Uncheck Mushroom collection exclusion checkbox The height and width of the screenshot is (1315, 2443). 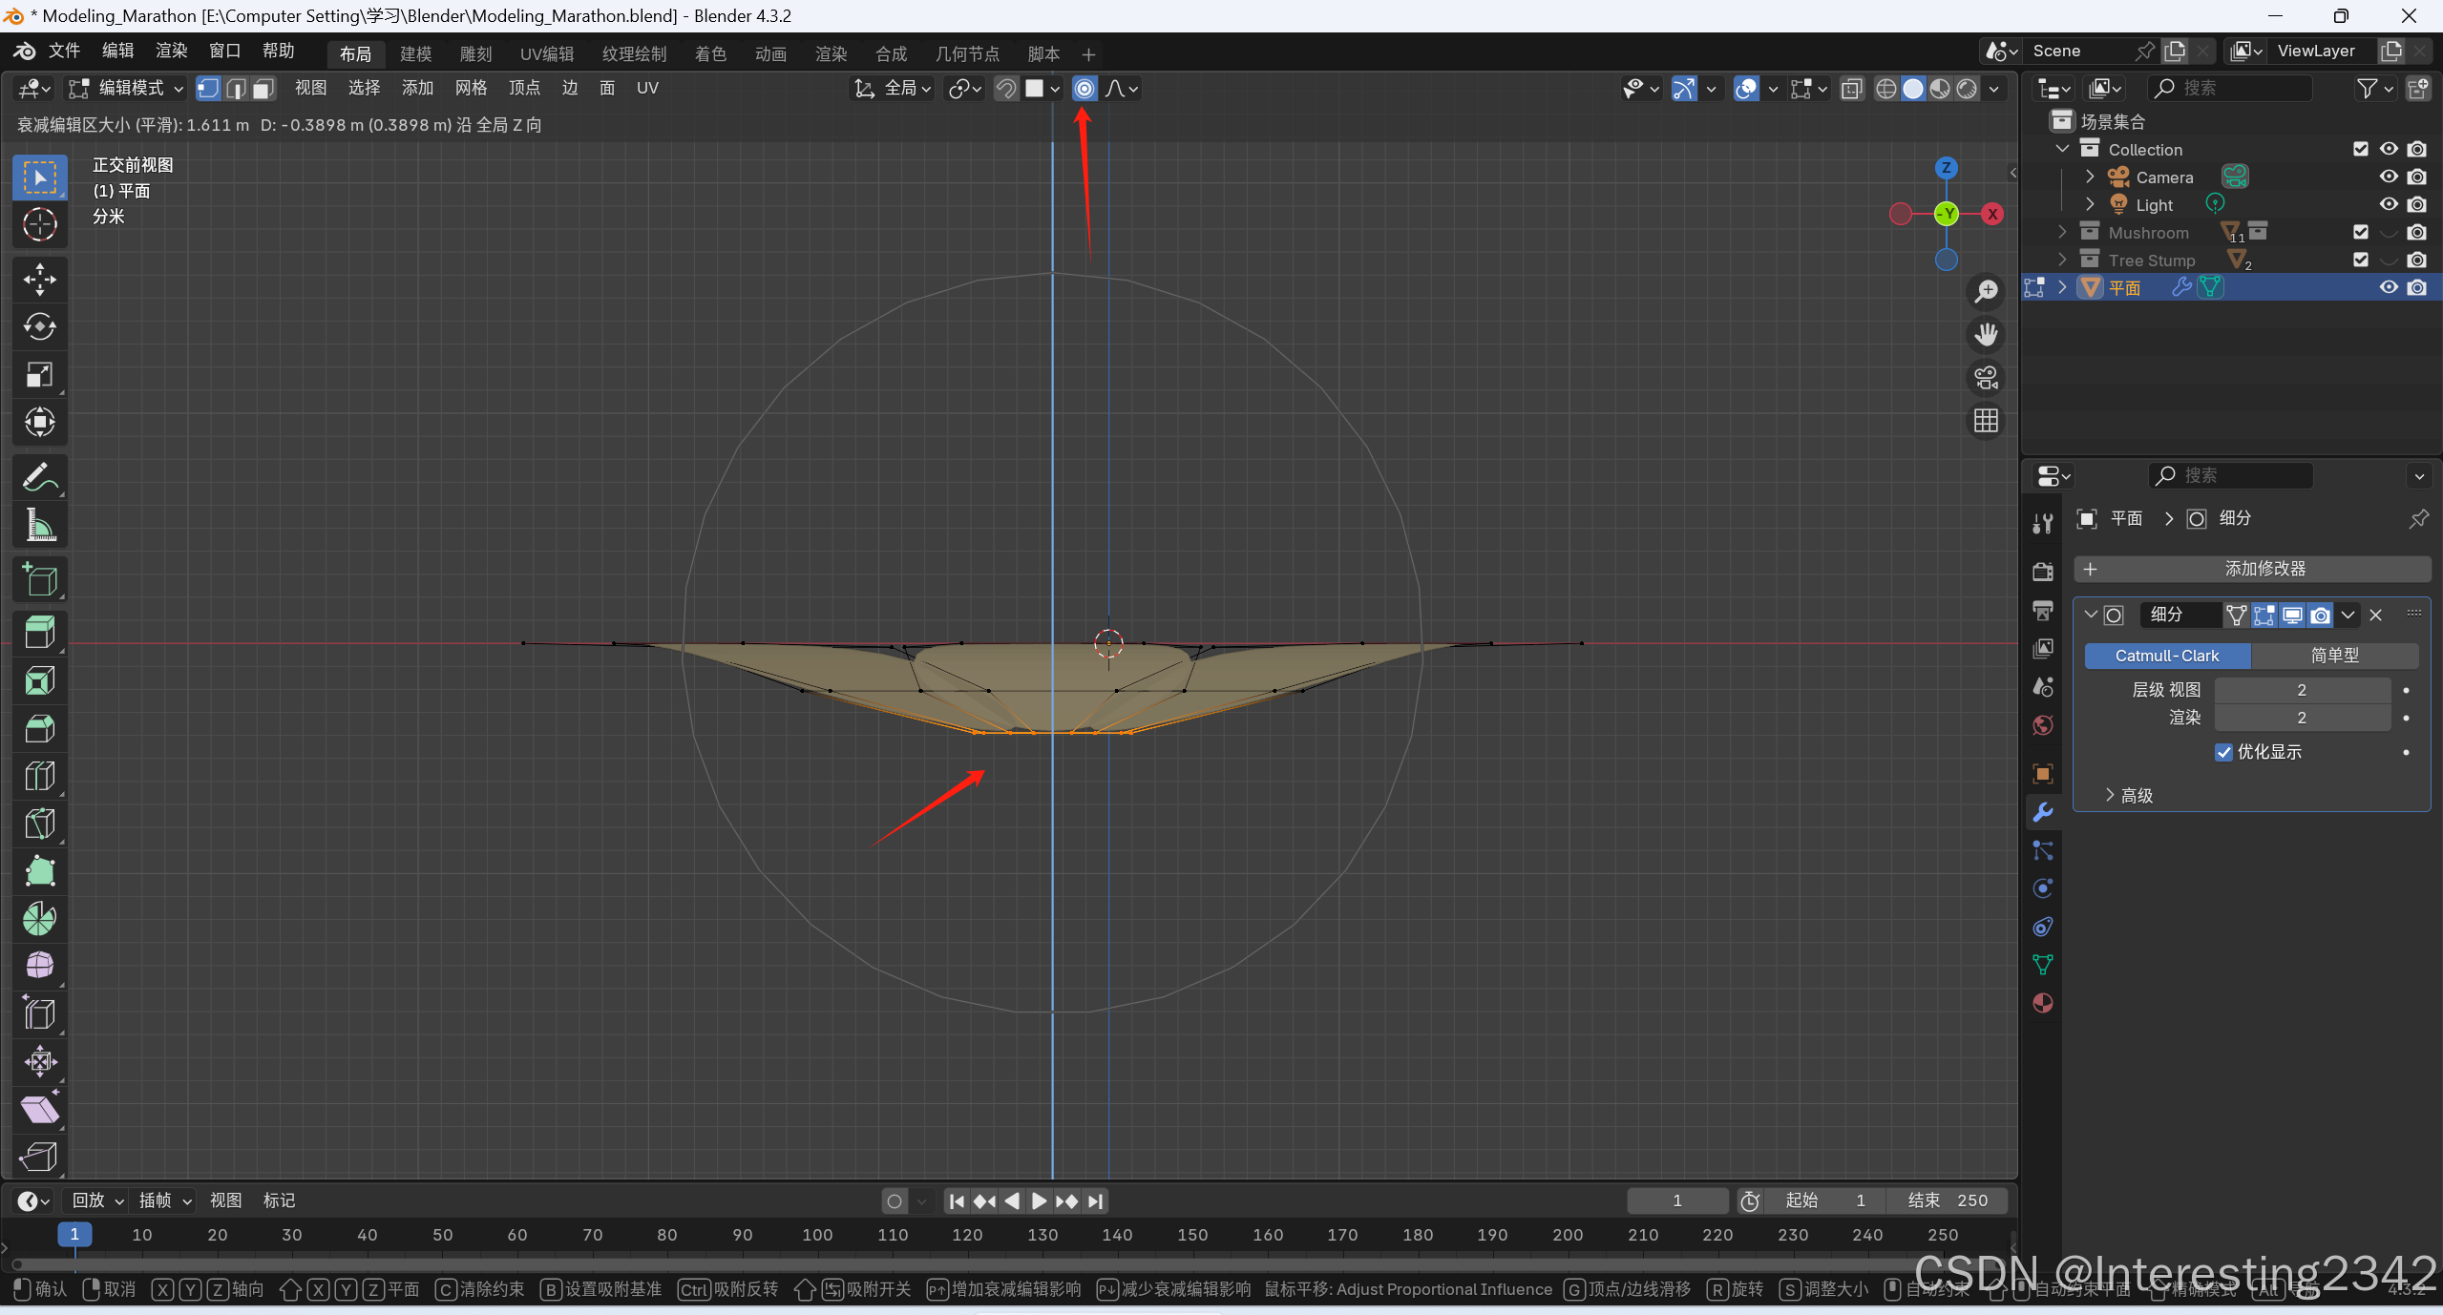click(x=2360, y=232)
